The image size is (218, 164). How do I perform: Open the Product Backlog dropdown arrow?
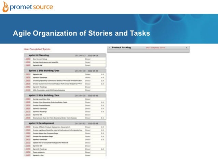coord(109,48)
